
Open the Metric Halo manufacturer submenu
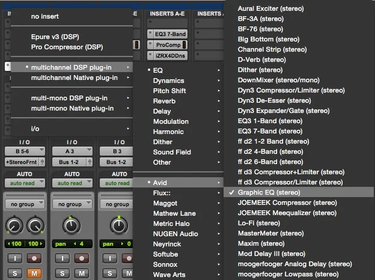click(x=178, y=224)
